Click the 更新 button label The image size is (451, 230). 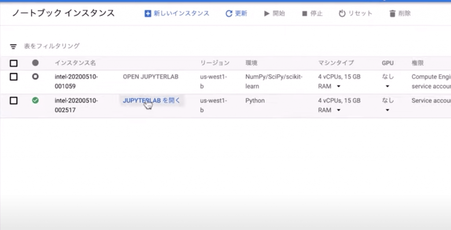click(x=241, y=14)
